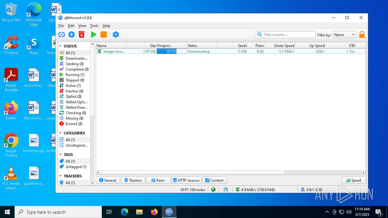
Task: Click in Filter torrents search field
Action: [285, 35]
